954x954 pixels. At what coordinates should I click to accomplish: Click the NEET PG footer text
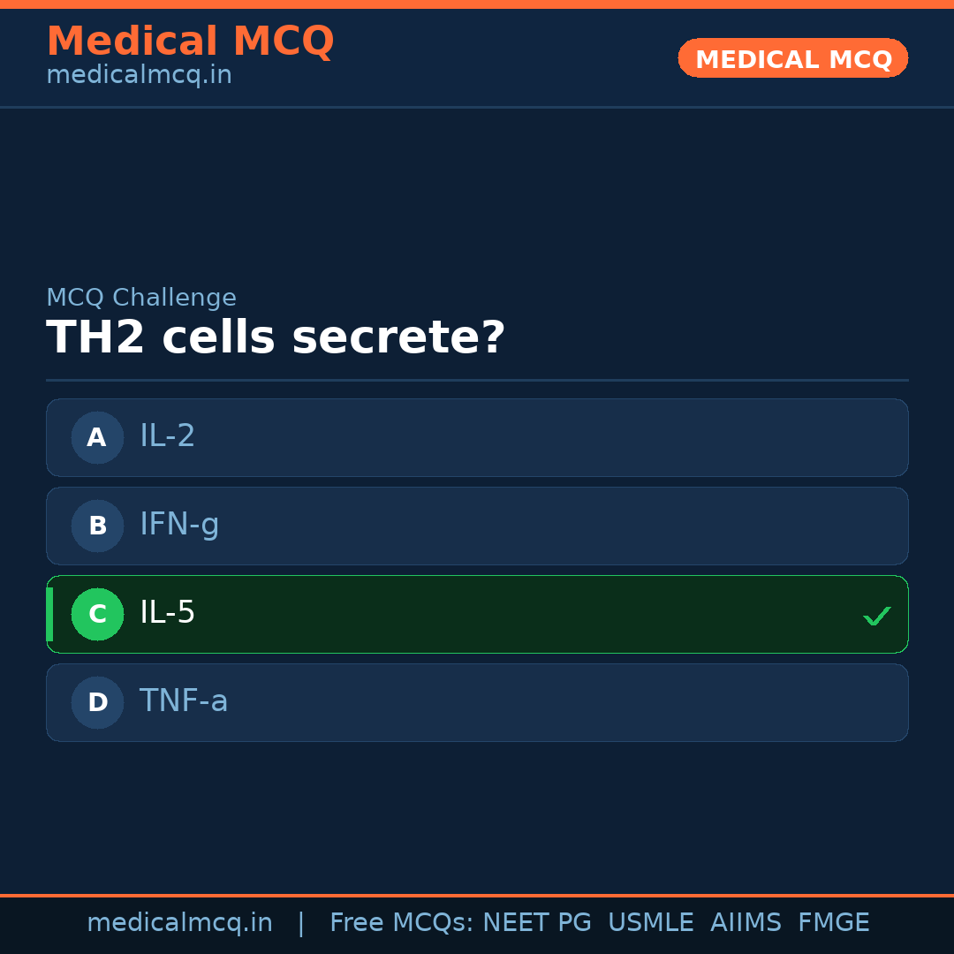point(537,923)
